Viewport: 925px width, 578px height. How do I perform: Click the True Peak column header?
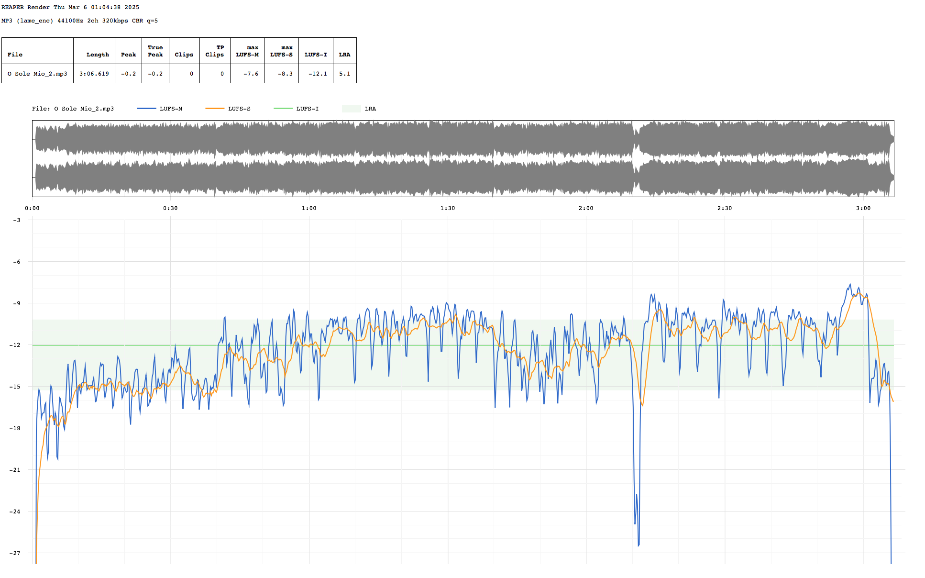point(155,51)
